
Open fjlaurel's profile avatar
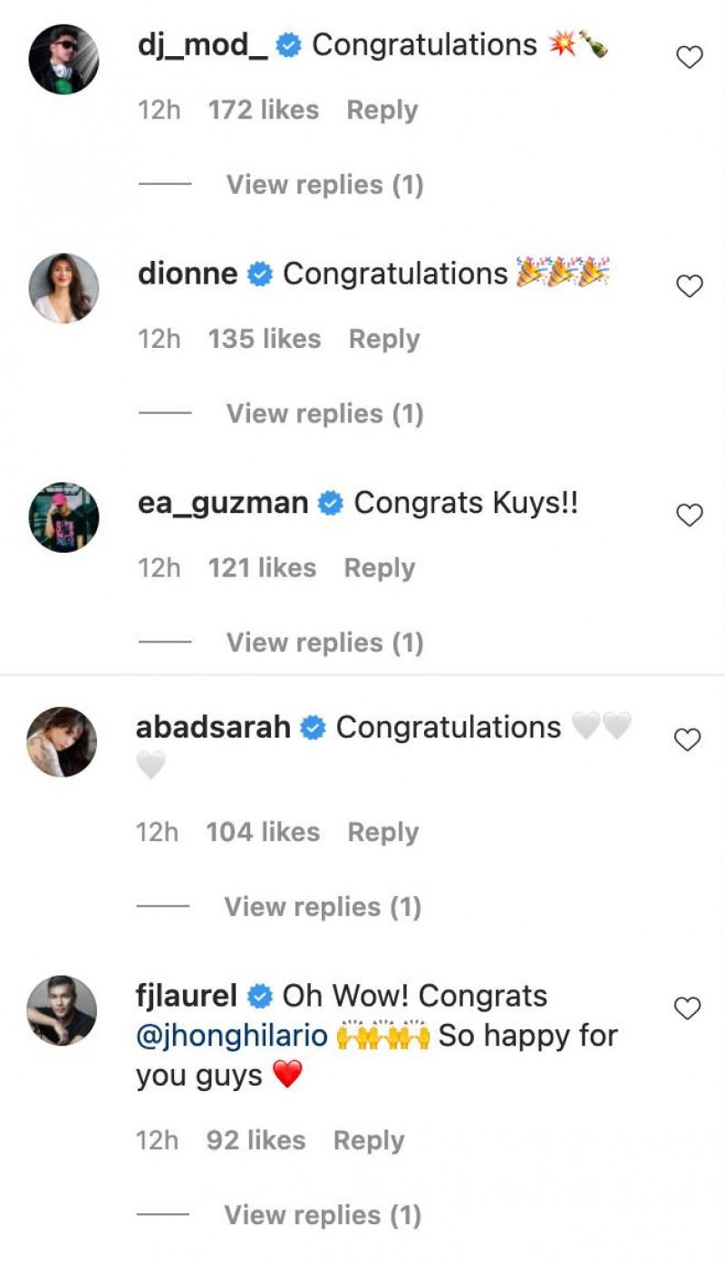pos(62,1010)
